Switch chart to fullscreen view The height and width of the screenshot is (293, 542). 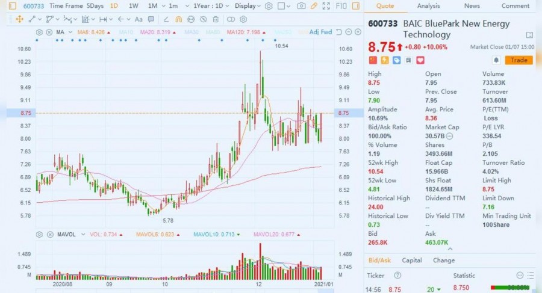[x=326, y=6]
